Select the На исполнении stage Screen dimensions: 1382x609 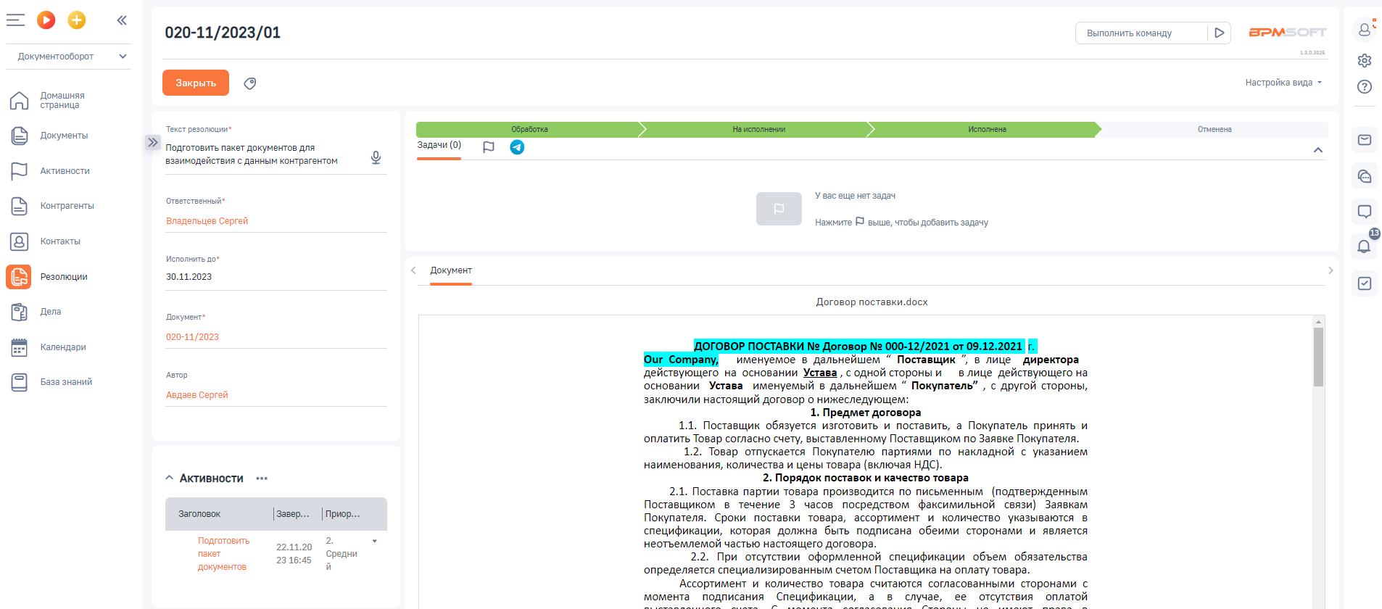coord(758,130)
